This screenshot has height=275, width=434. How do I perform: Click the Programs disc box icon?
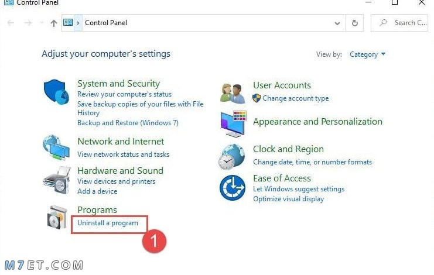point(57,217)
